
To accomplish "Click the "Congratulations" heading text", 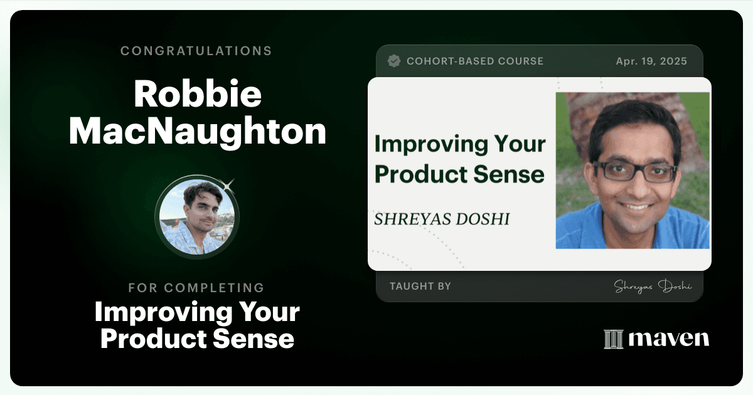I will pos(196,51).
